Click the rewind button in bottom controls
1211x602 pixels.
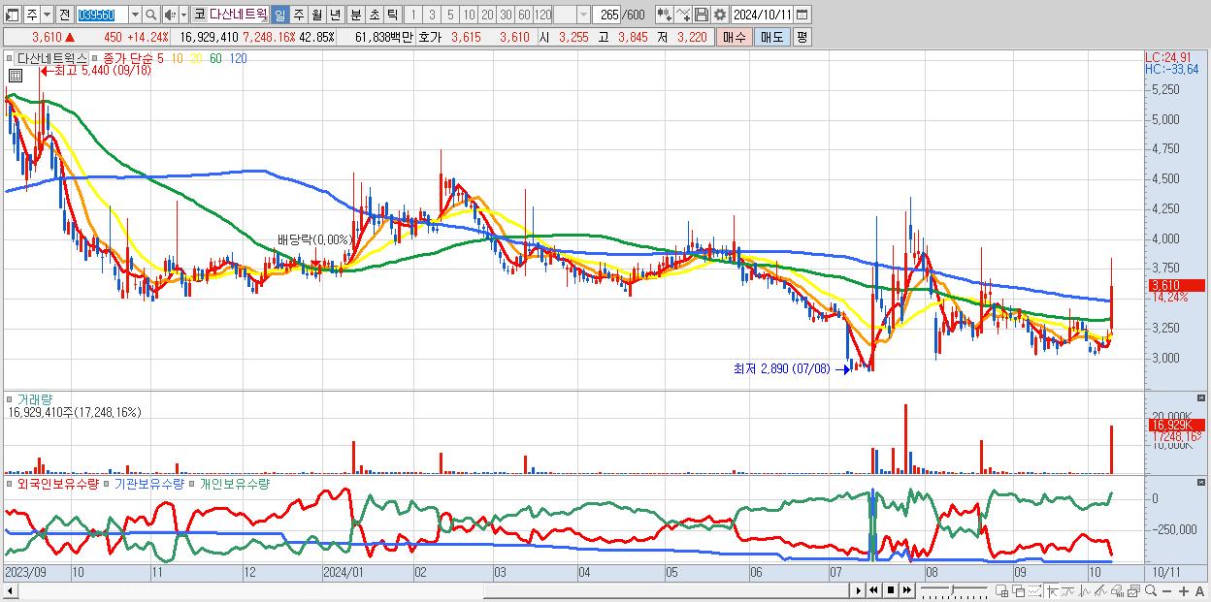click(x=873, y=590)
